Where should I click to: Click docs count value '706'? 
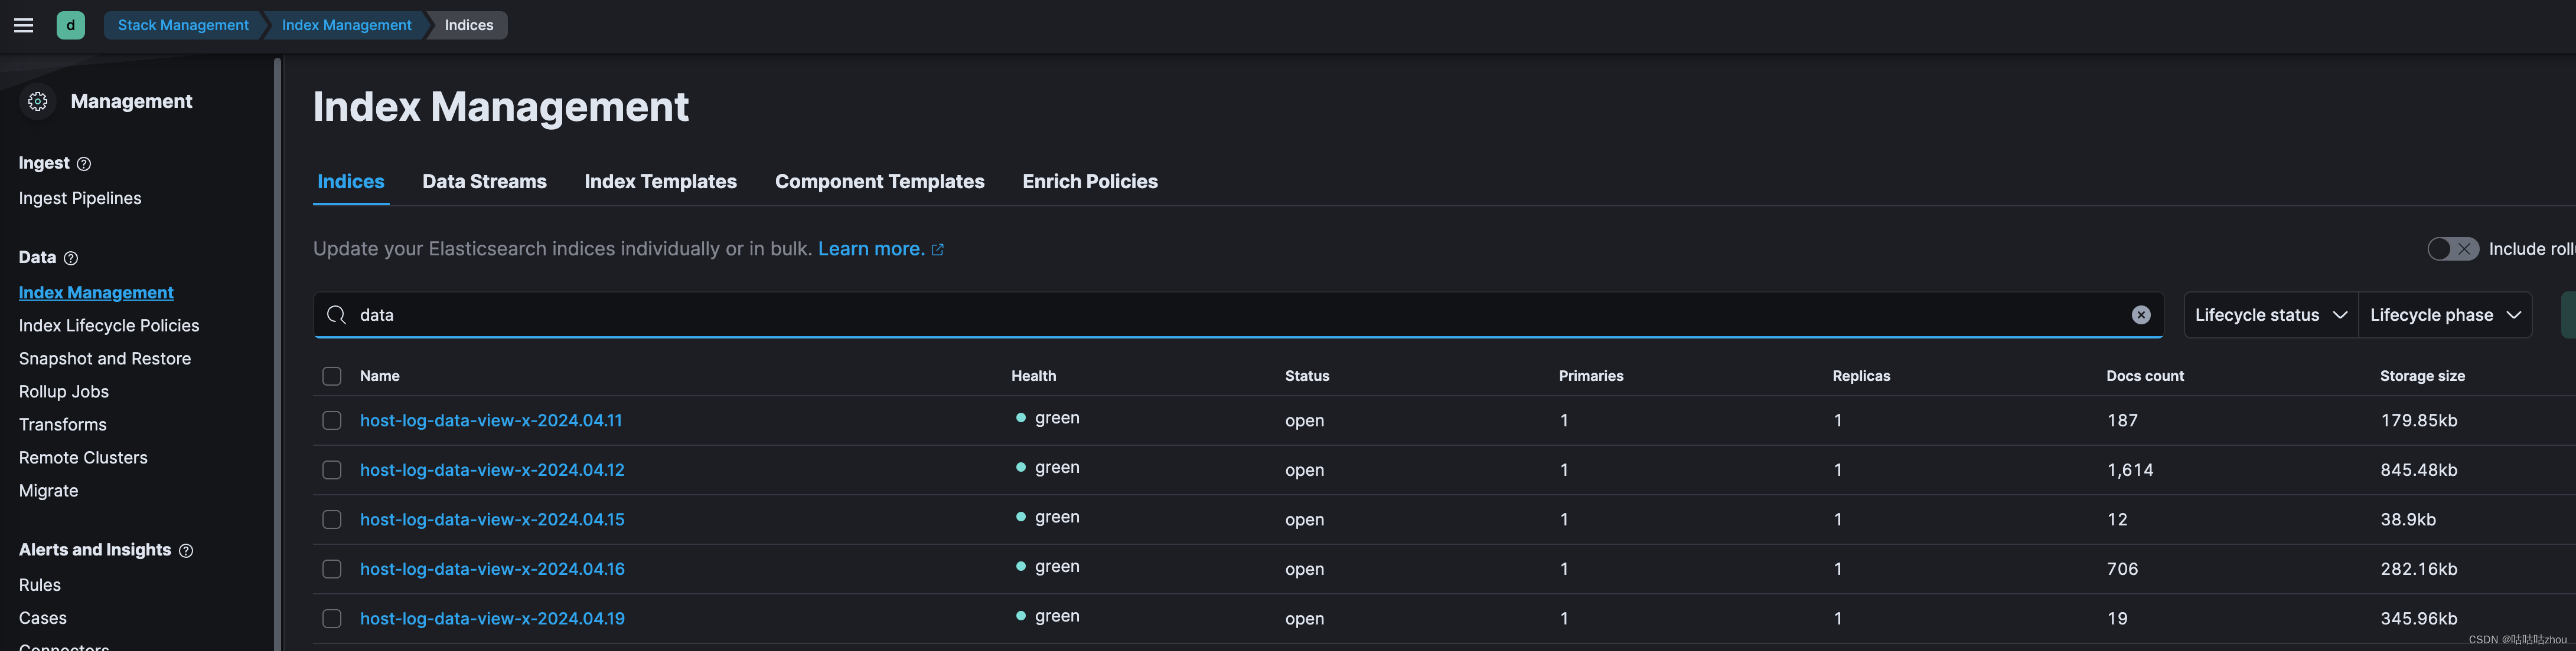click(x=2122, y=569)
